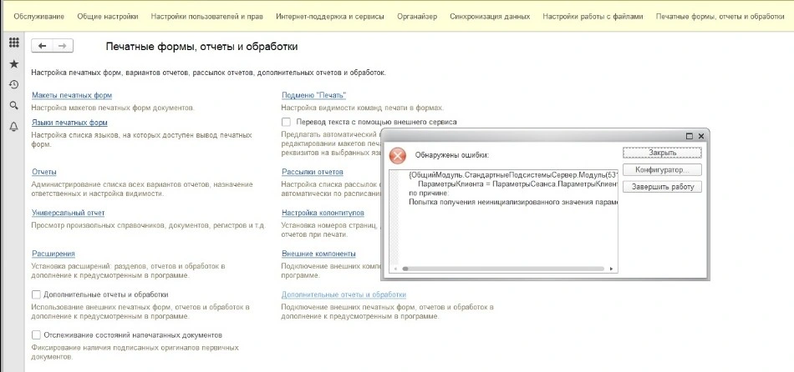Open the sections grid menu icon
Viewport: 794px width, 372px height.
coord(13,42)
